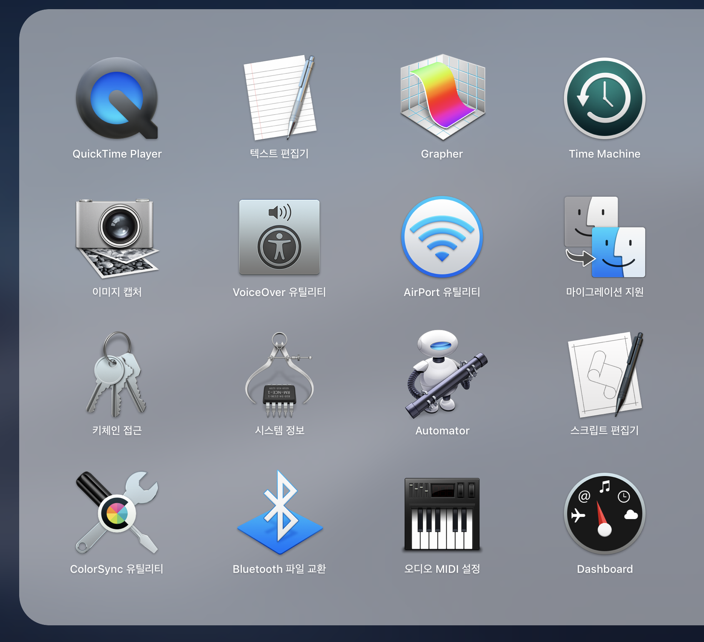This screenshot has width=704, height=642.
Task: Click the "이미지 캡처" label
Action: pos(117,292)
